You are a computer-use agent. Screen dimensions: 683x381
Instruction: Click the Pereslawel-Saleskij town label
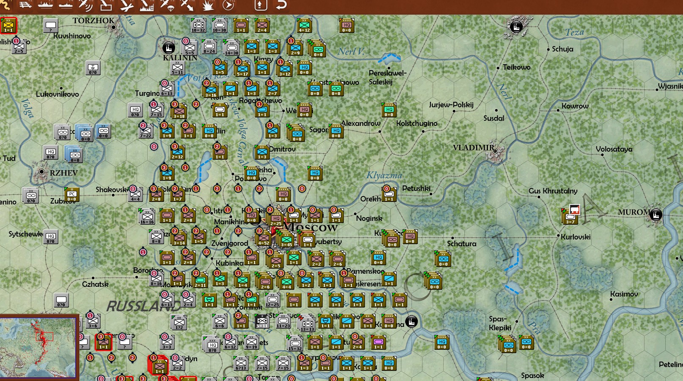(387, 77)
